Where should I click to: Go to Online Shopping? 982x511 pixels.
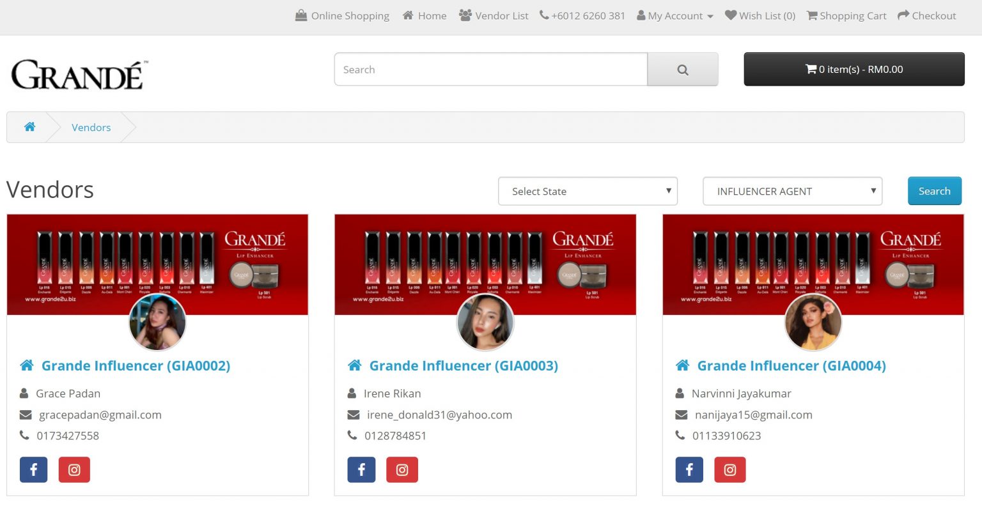click(x=342, y=16)
